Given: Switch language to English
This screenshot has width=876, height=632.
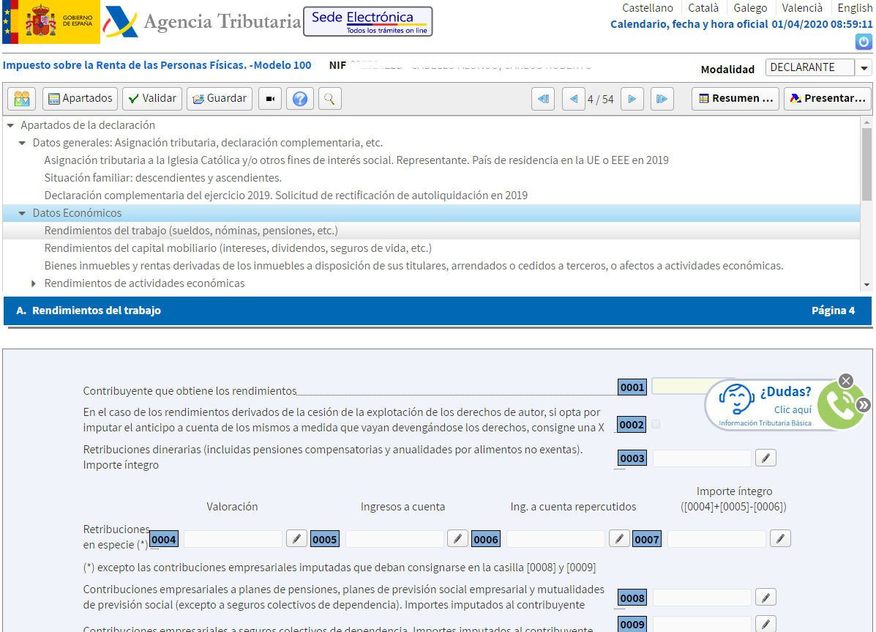Looking at the screenshot, I should (x=854, y=8).
